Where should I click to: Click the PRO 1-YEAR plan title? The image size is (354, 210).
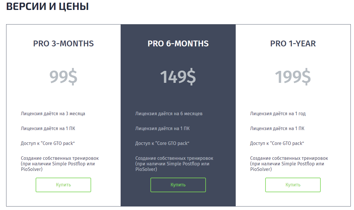pyautogui.click(x=293, y=43)
